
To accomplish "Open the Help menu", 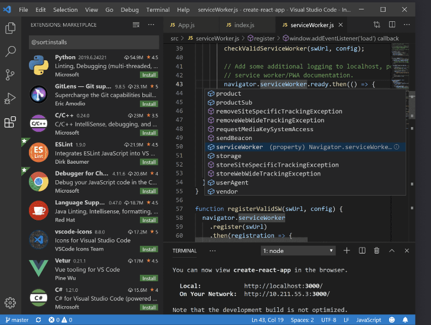I will 183,9.
